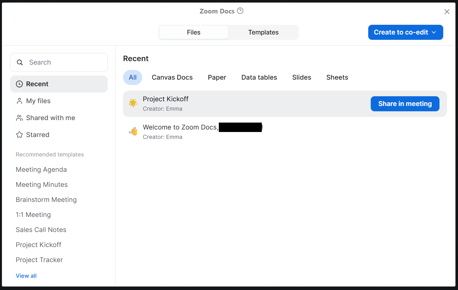Filter by Paper documents
The width and height of the screenshot is (458, 290).
pyautogui.click(x=217, y=77)
